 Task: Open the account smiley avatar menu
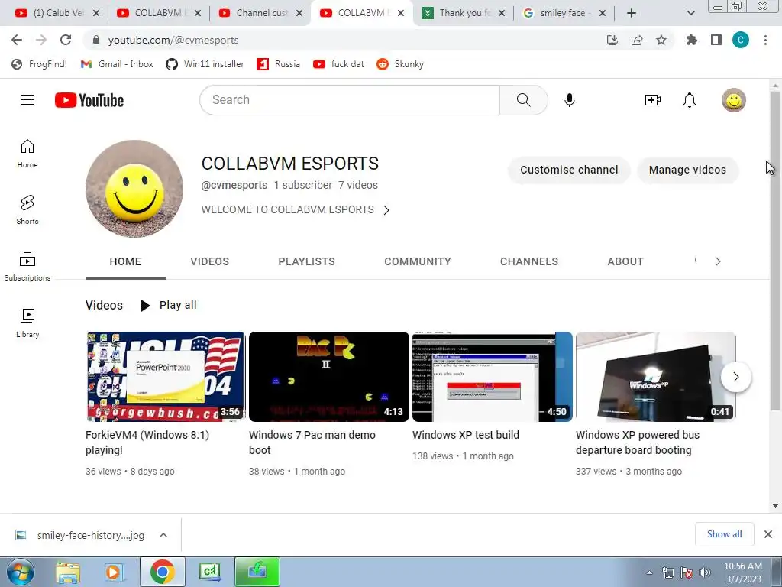734,100
